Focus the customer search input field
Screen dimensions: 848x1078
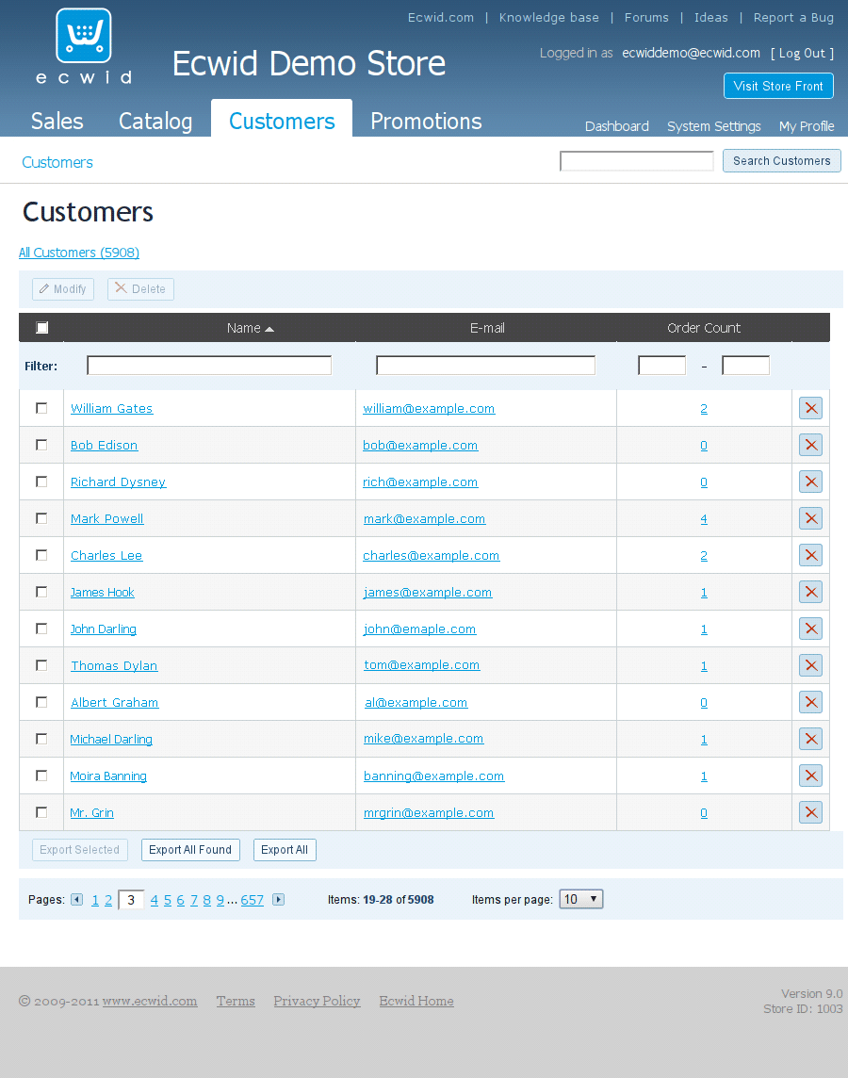pos(637,161)
